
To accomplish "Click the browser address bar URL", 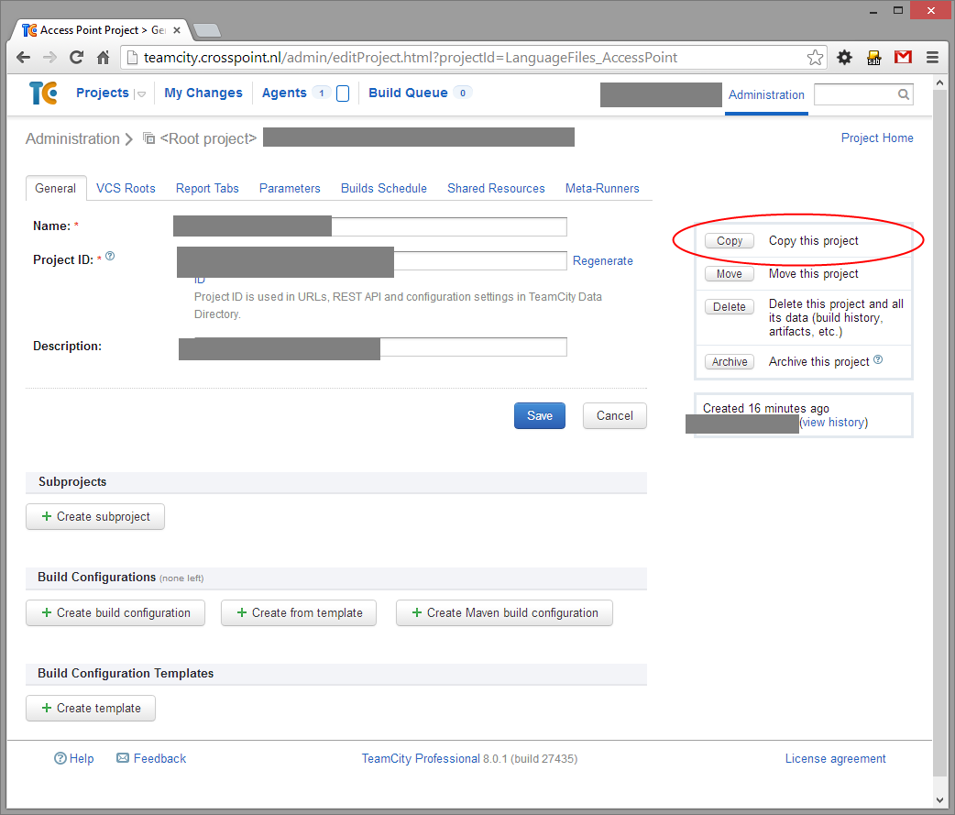I will point(411,58).
